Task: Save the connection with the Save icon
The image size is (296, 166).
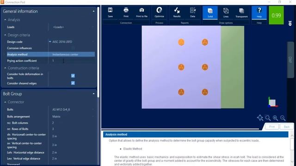Action: pos(110,12)
